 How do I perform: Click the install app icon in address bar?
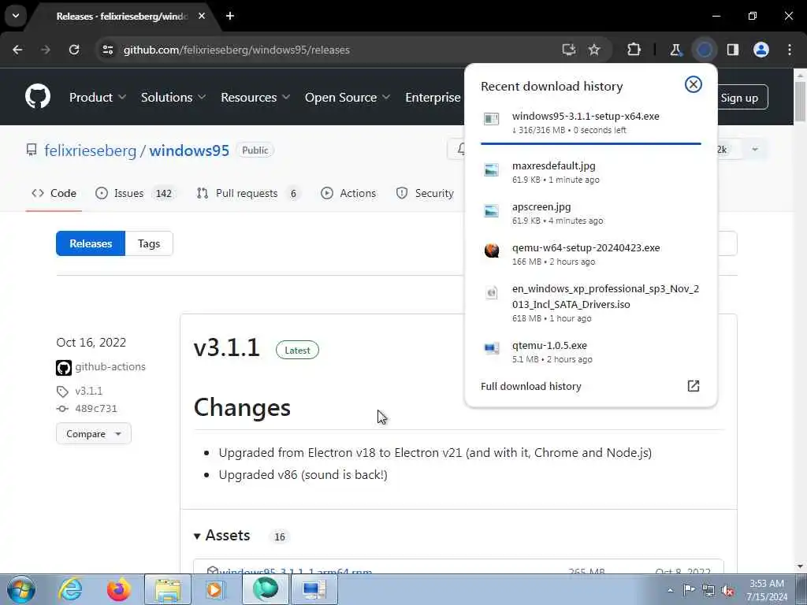click(569, 50)
